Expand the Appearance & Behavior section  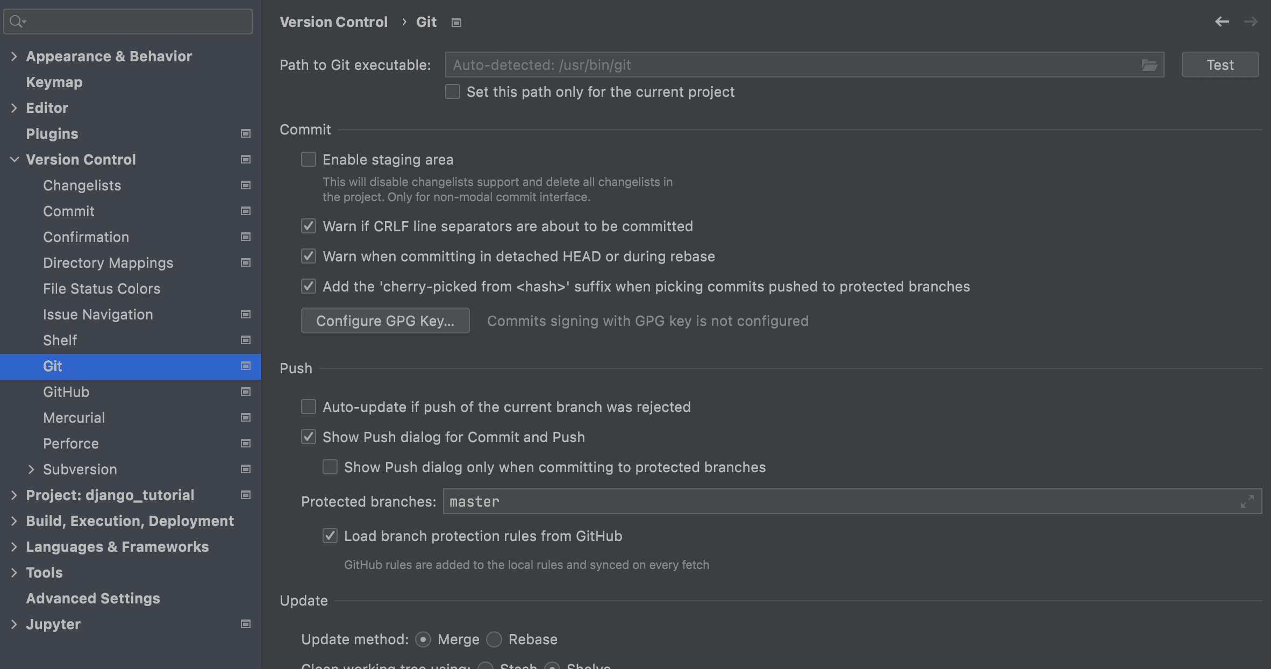tap(14, 56)
